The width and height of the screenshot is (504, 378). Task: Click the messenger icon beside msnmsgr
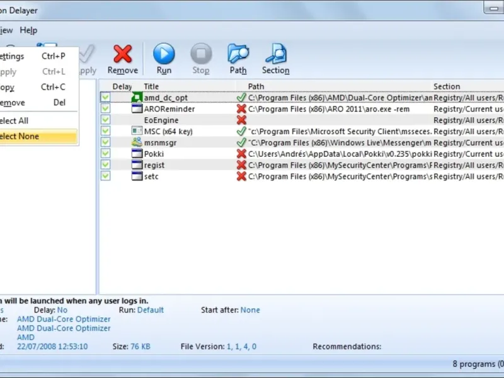tap(137, 142)
